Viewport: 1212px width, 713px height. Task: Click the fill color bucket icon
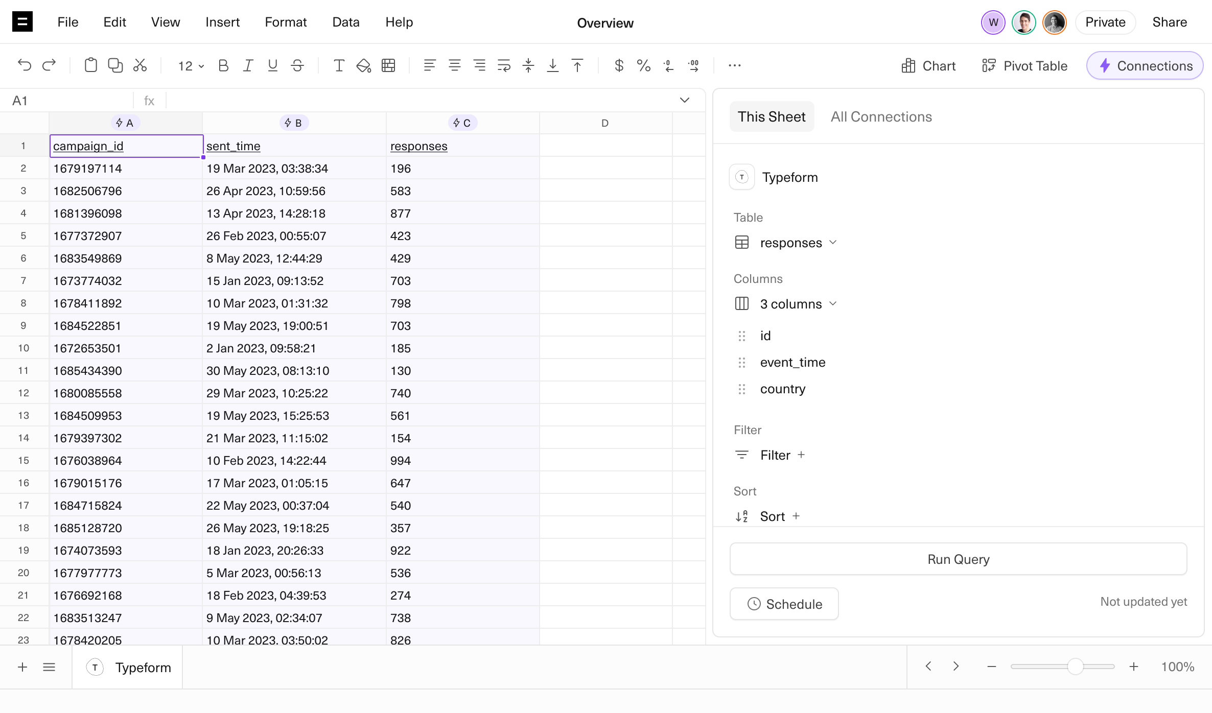(363, 65)
